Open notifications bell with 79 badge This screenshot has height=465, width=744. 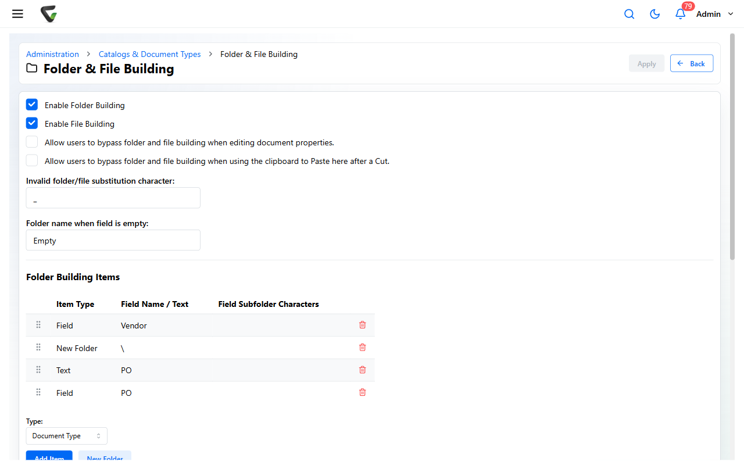tap(680, 14)
